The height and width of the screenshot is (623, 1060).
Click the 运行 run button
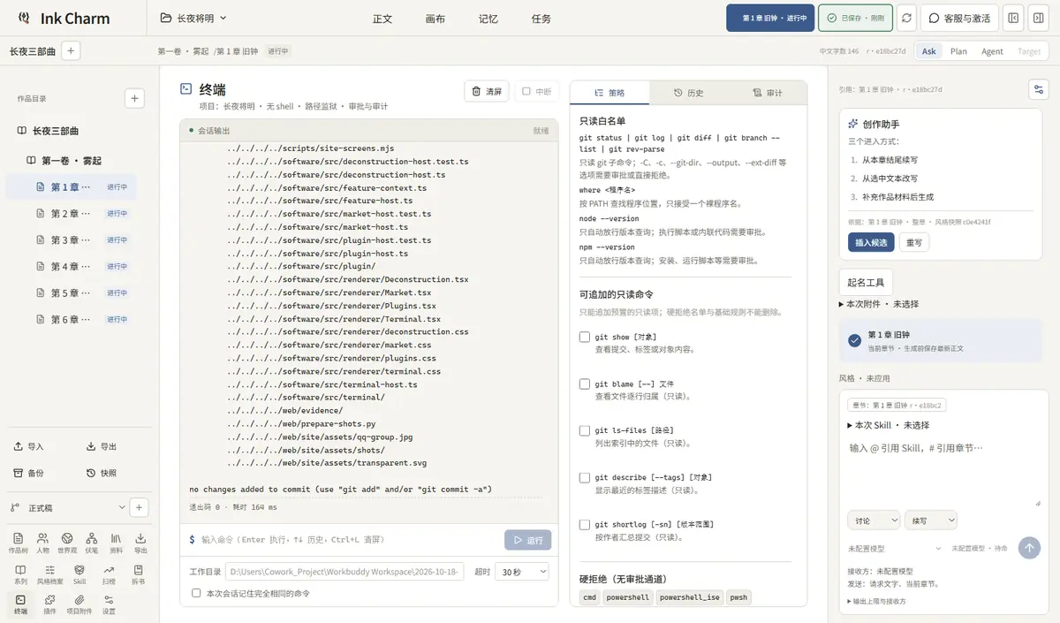pyautogui.click(x=528, y=540)
